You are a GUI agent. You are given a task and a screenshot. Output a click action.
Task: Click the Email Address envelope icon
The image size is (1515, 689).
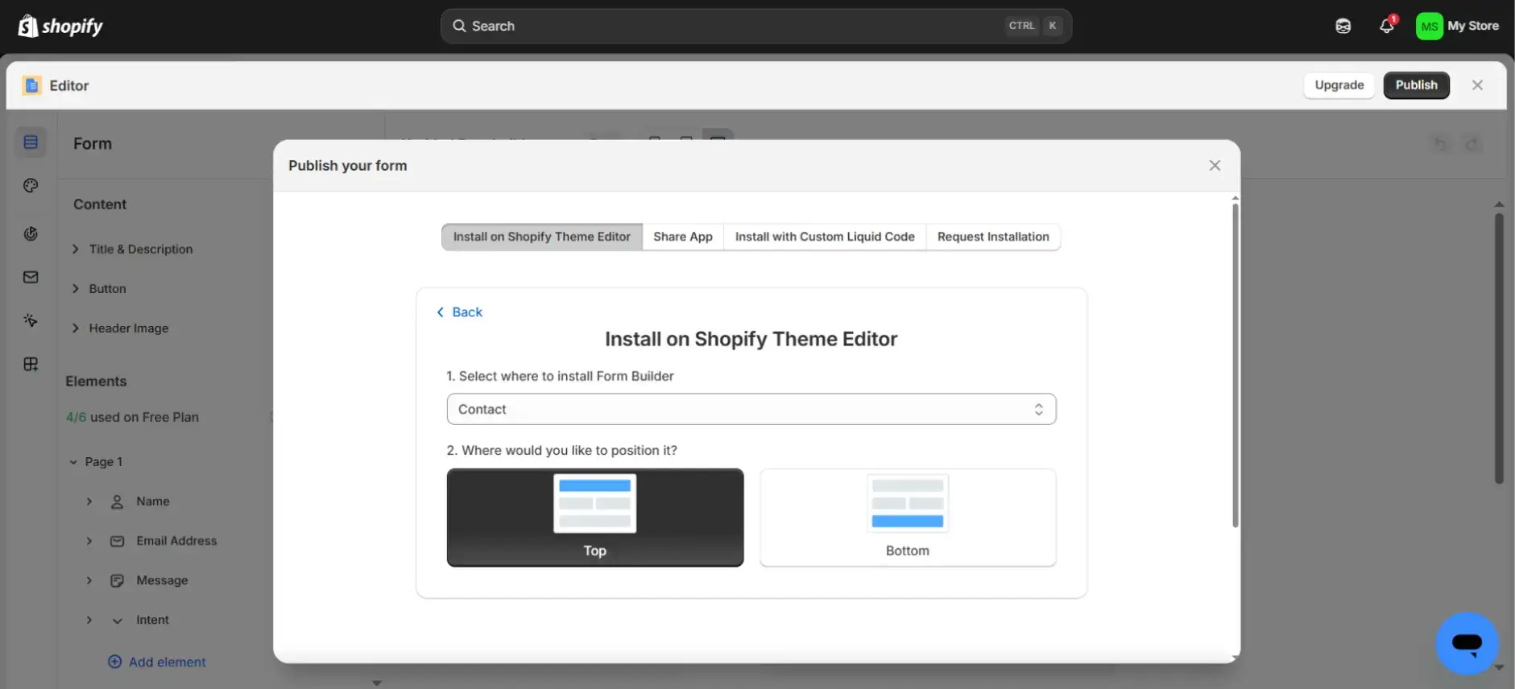(x=117, y=541)
